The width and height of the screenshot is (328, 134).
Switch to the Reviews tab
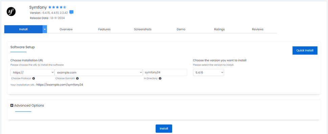click(x=258, y=29)
